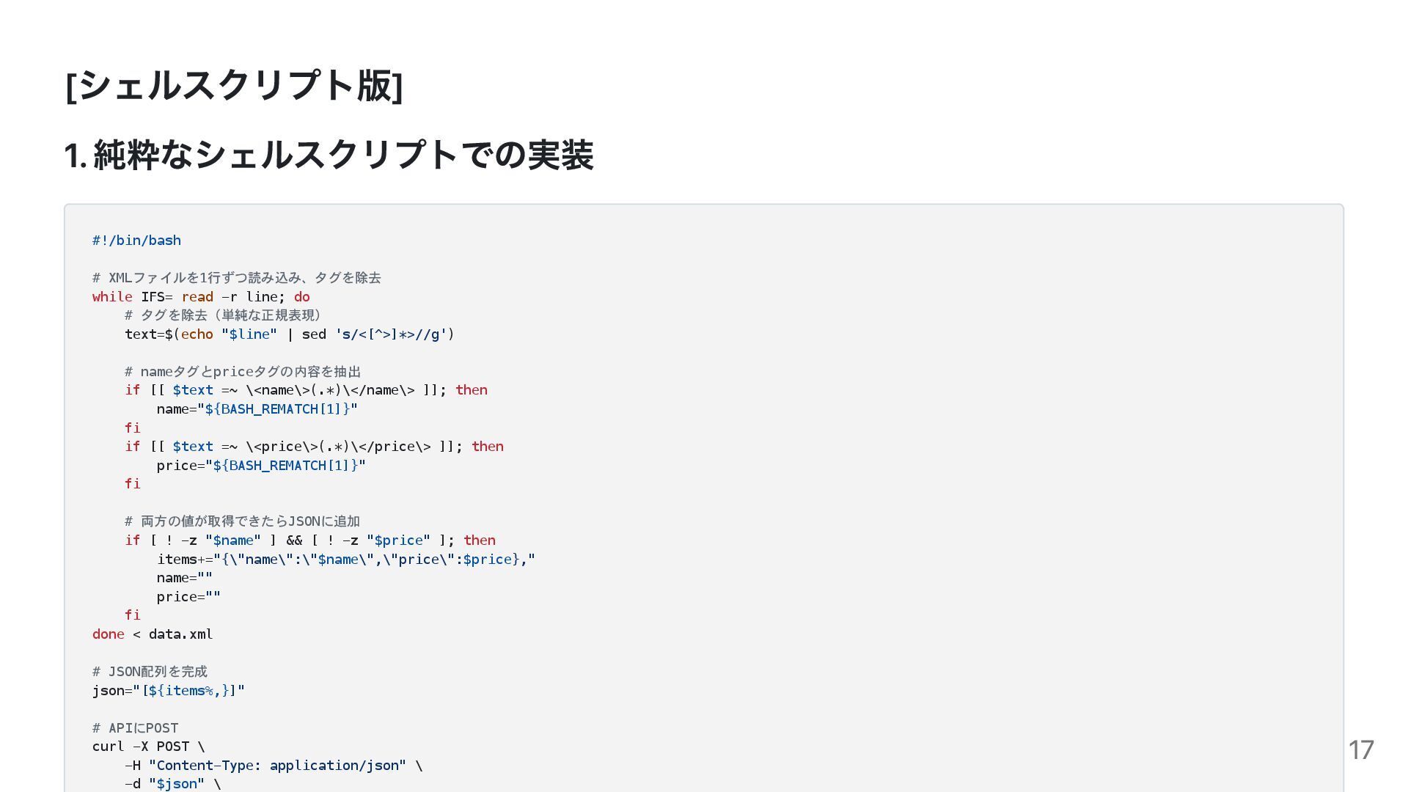Click the APIにPOST comment
Screen dimensions: 1408x792
(x=135, y=728)
